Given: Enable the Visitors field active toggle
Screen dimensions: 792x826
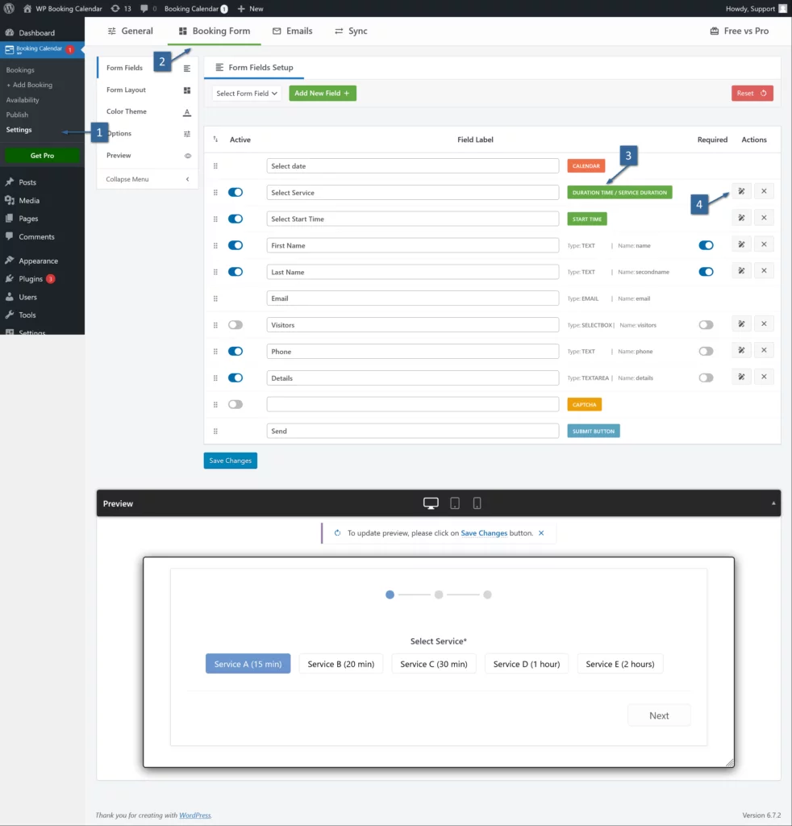Looking at the screenshot, I should point(236,325).
